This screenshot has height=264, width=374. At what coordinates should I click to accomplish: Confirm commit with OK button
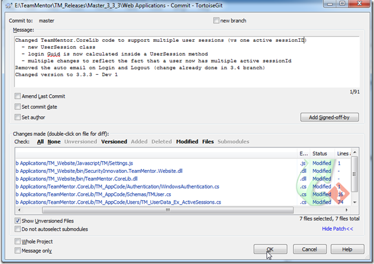(270, 249)
